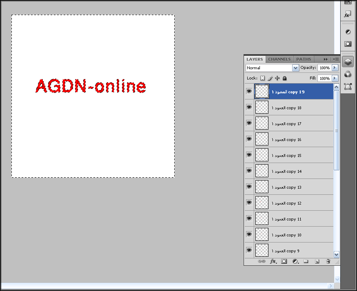Click Lock all padlock icon
Image resolution: width=357 pixels, height=291 pixels.
[285, 78]
